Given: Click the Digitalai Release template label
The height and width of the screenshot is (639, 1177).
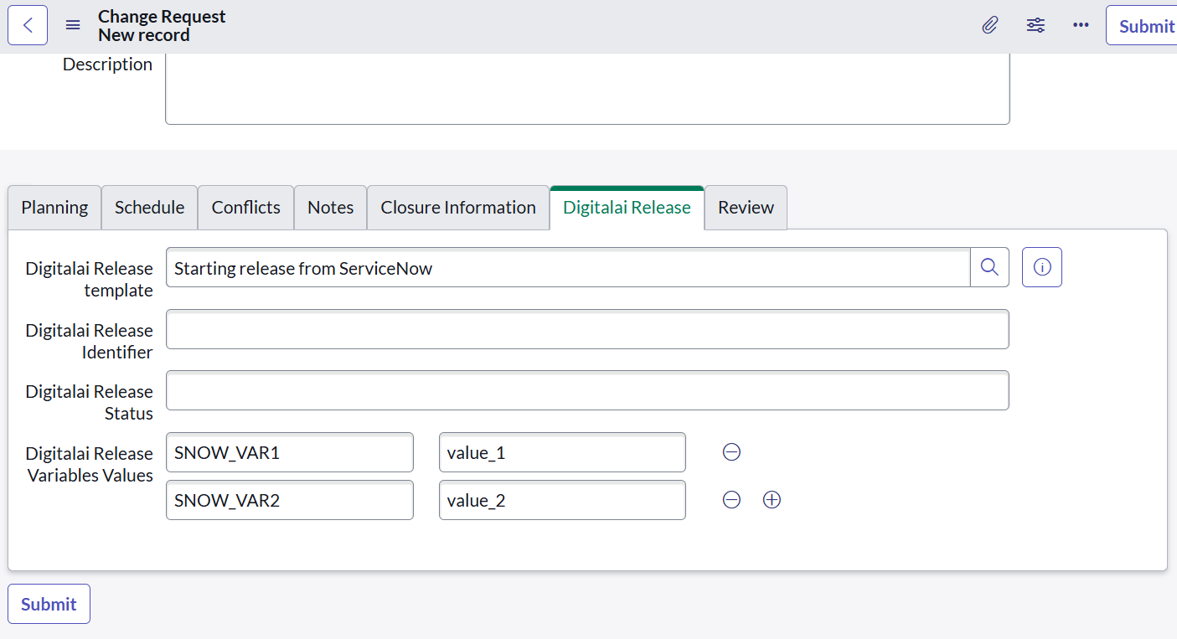Looking at the screenshot, I should 90,280.
